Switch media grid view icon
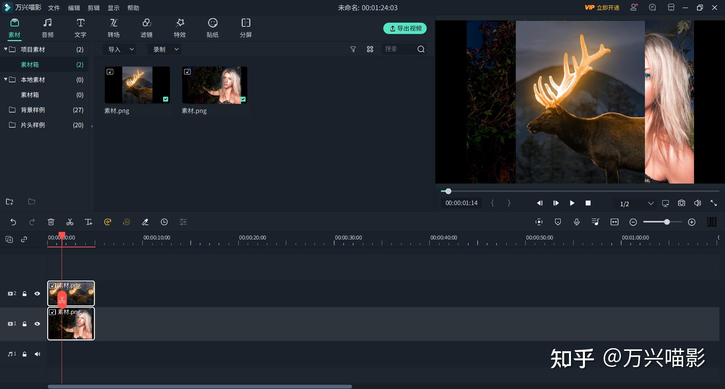The height and width of the screenshot is (389, 725). pos(370,49)
